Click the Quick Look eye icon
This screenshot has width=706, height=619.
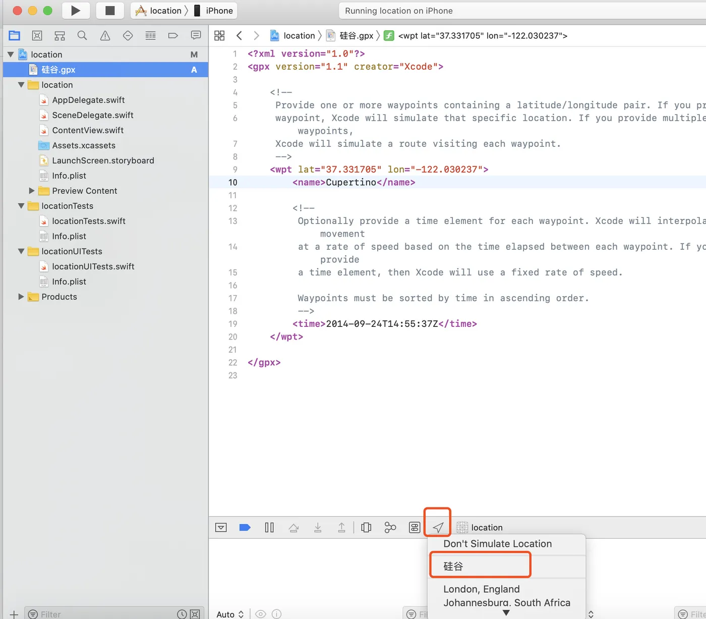(260, 614)
